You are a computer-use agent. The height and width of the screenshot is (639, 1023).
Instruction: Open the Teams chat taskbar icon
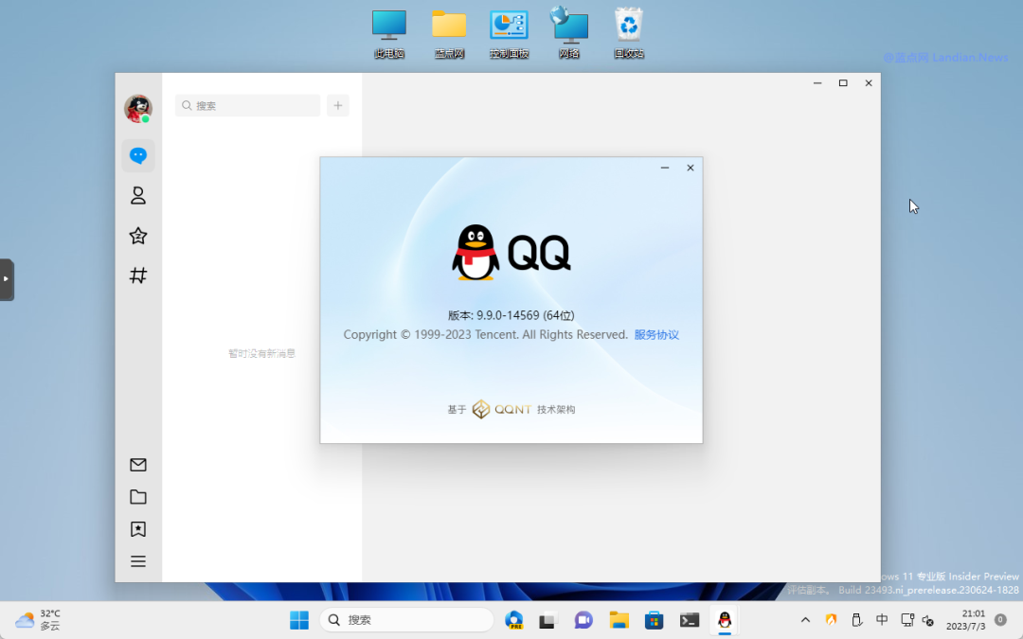pyautogui.click(x=583, y=620)
